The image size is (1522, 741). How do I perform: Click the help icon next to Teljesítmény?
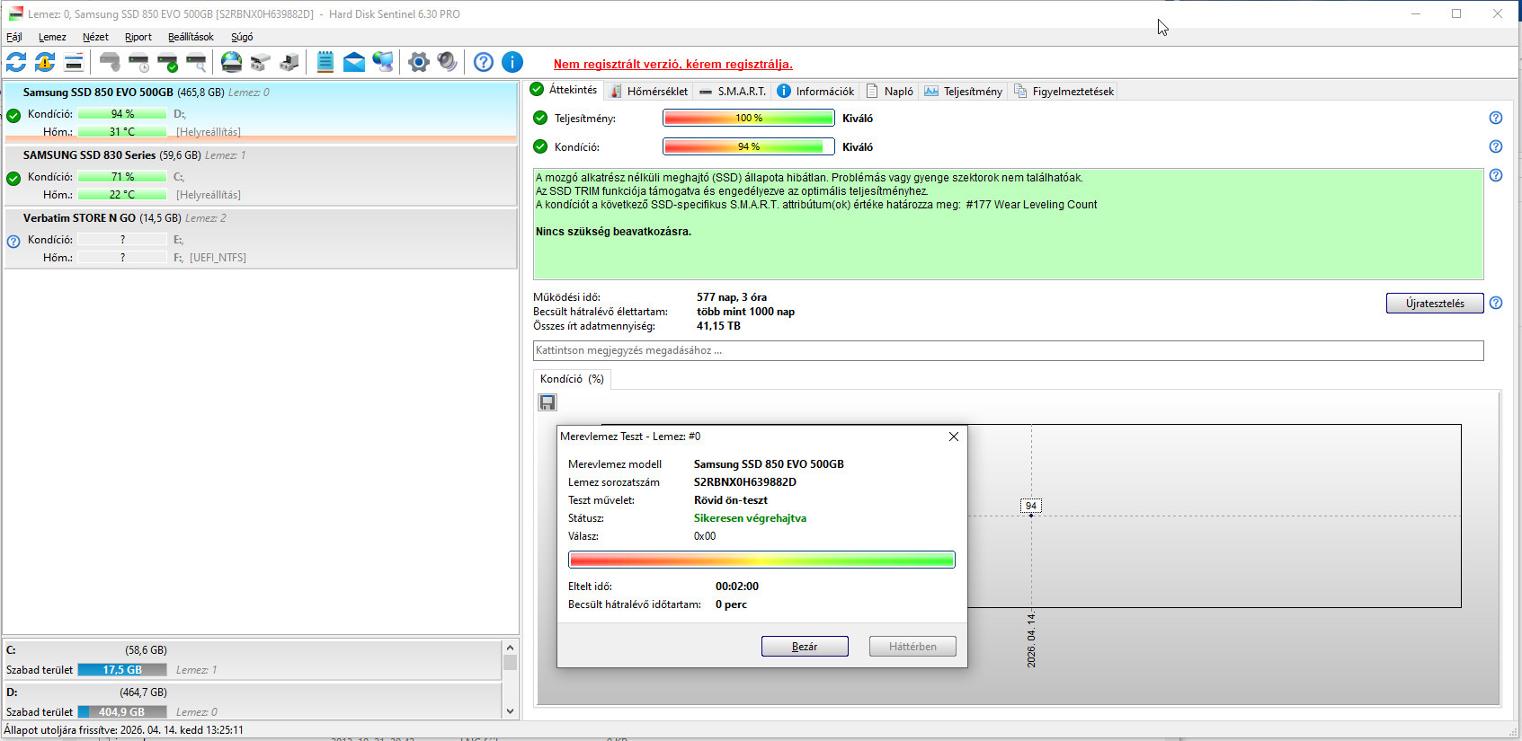(1496, 118)
